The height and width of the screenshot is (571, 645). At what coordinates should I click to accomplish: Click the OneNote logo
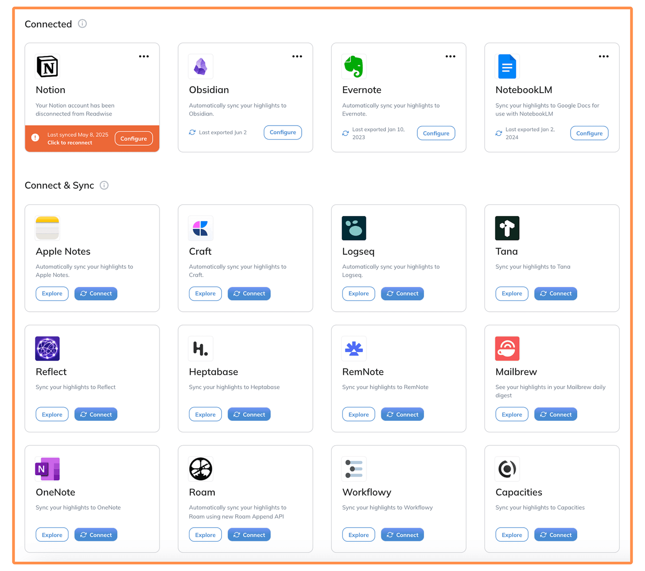(47, 469)
